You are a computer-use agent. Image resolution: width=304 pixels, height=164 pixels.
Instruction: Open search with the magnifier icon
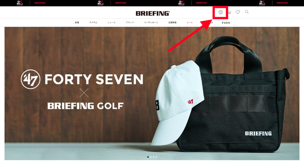(x=247, y=12)
